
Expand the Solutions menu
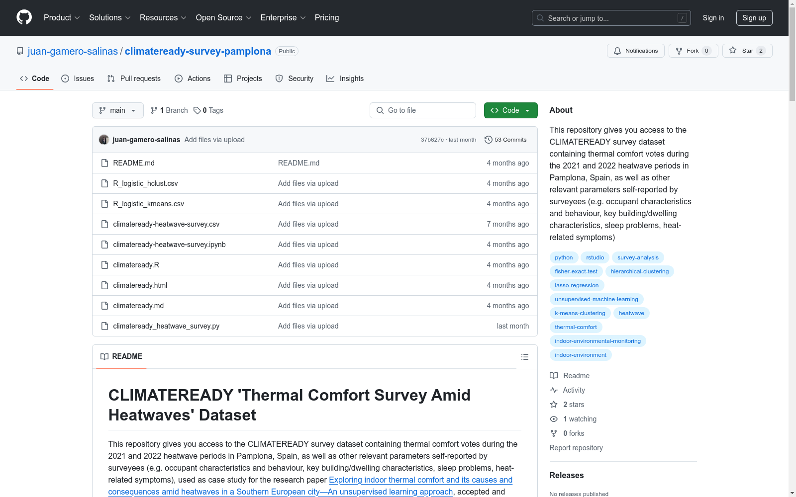pos(110,18)
